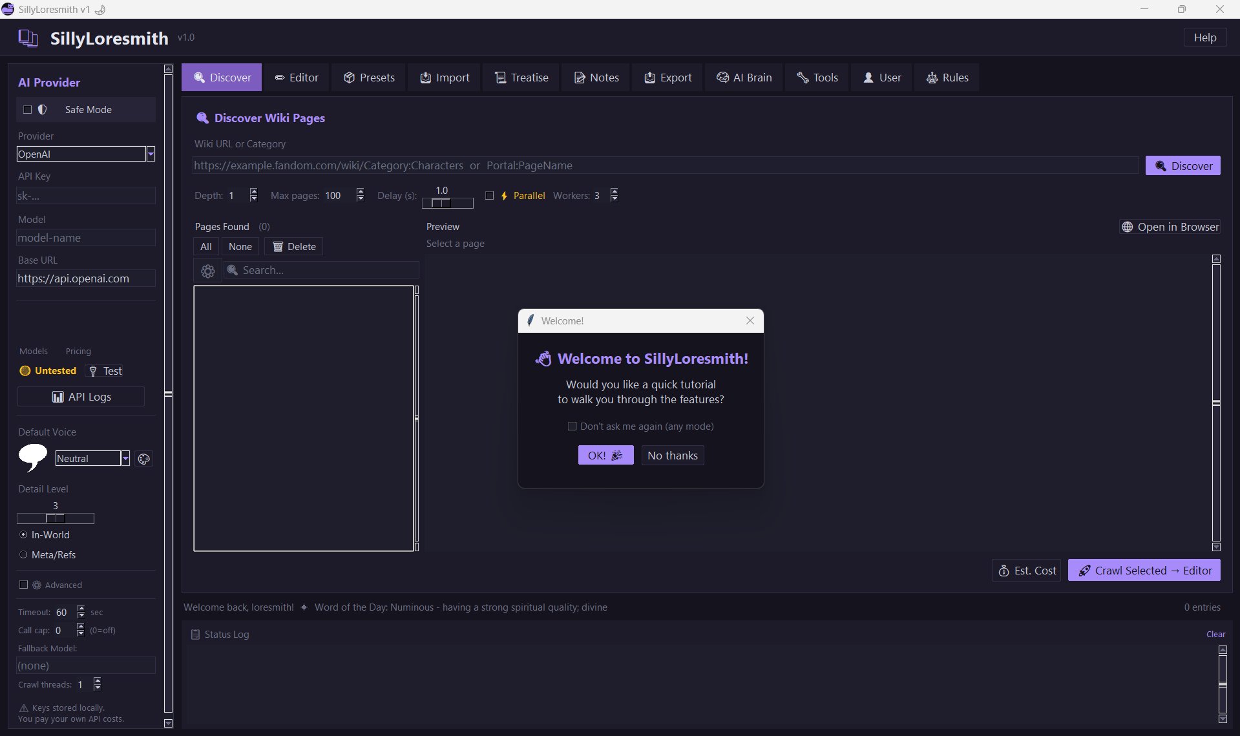This screenshot has height=736, width=1240.
Task: Switch to the AI Brain tab
Action: click(744, 78)
